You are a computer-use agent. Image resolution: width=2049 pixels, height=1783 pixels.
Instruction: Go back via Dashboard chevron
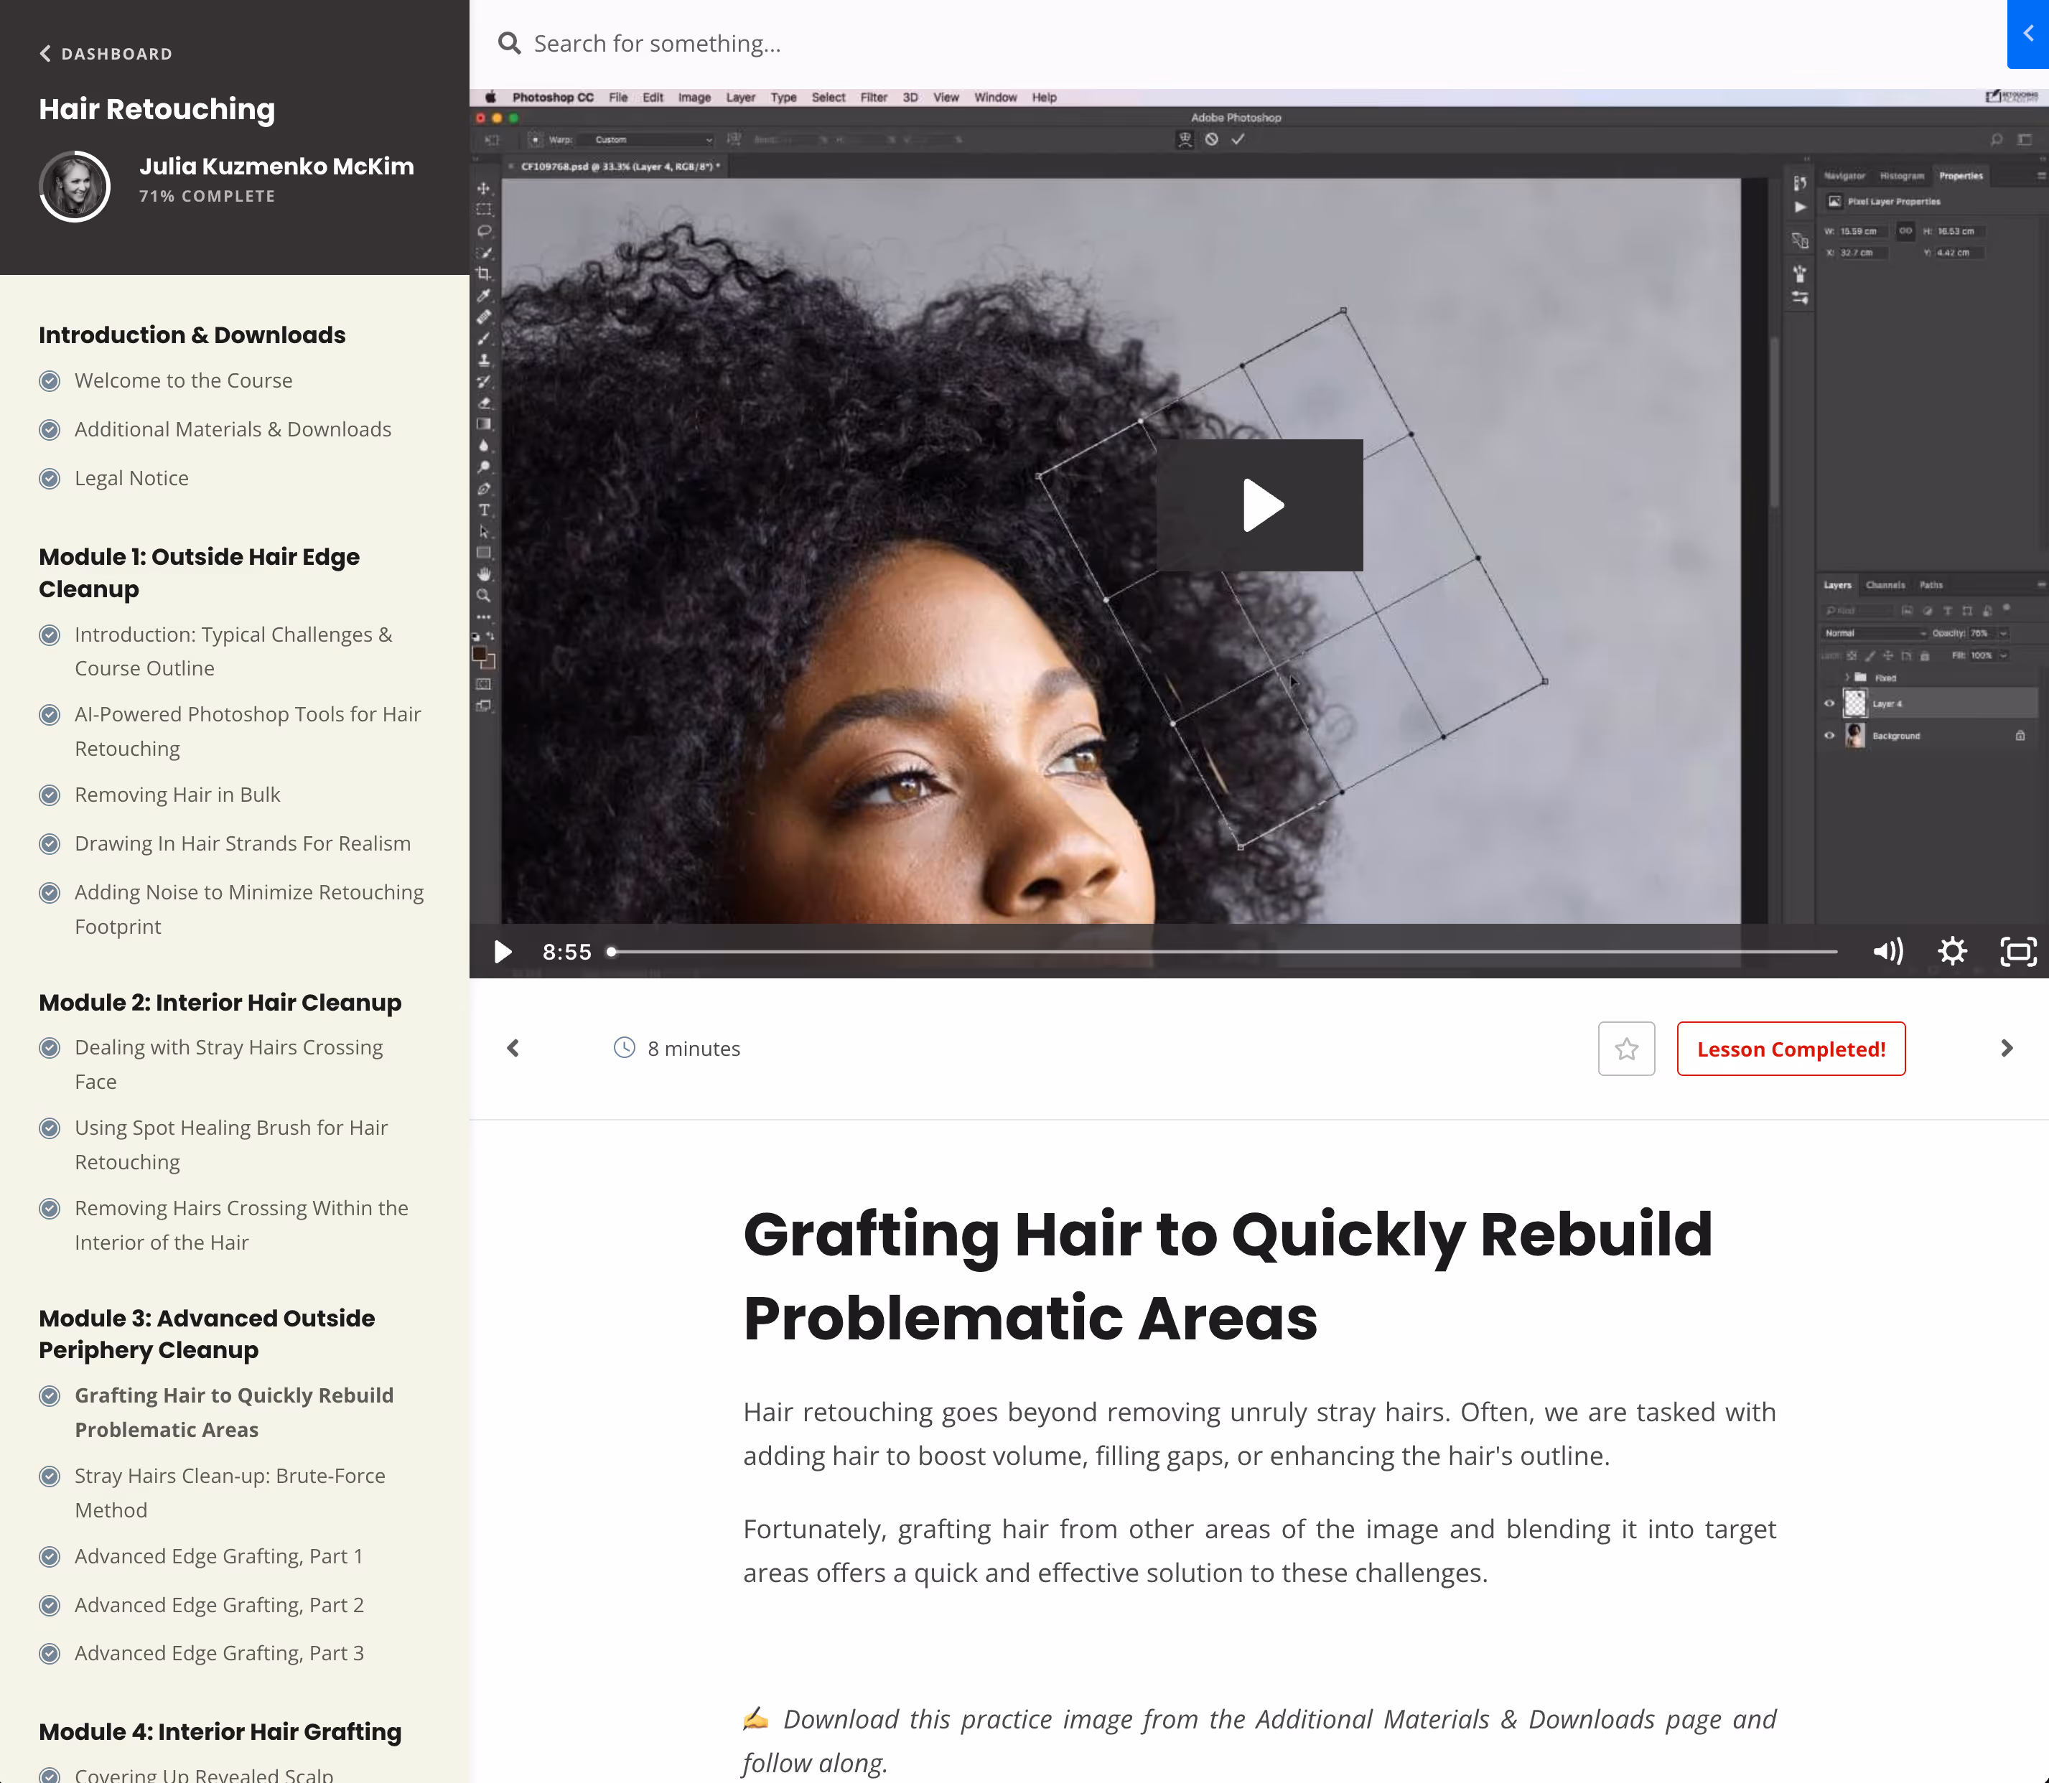45,54
